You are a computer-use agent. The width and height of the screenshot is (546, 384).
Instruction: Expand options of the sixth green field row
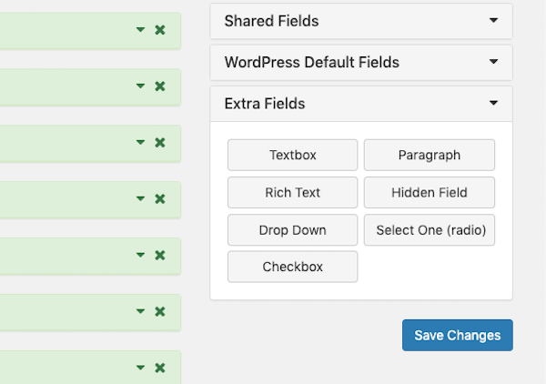click(140, 311)
